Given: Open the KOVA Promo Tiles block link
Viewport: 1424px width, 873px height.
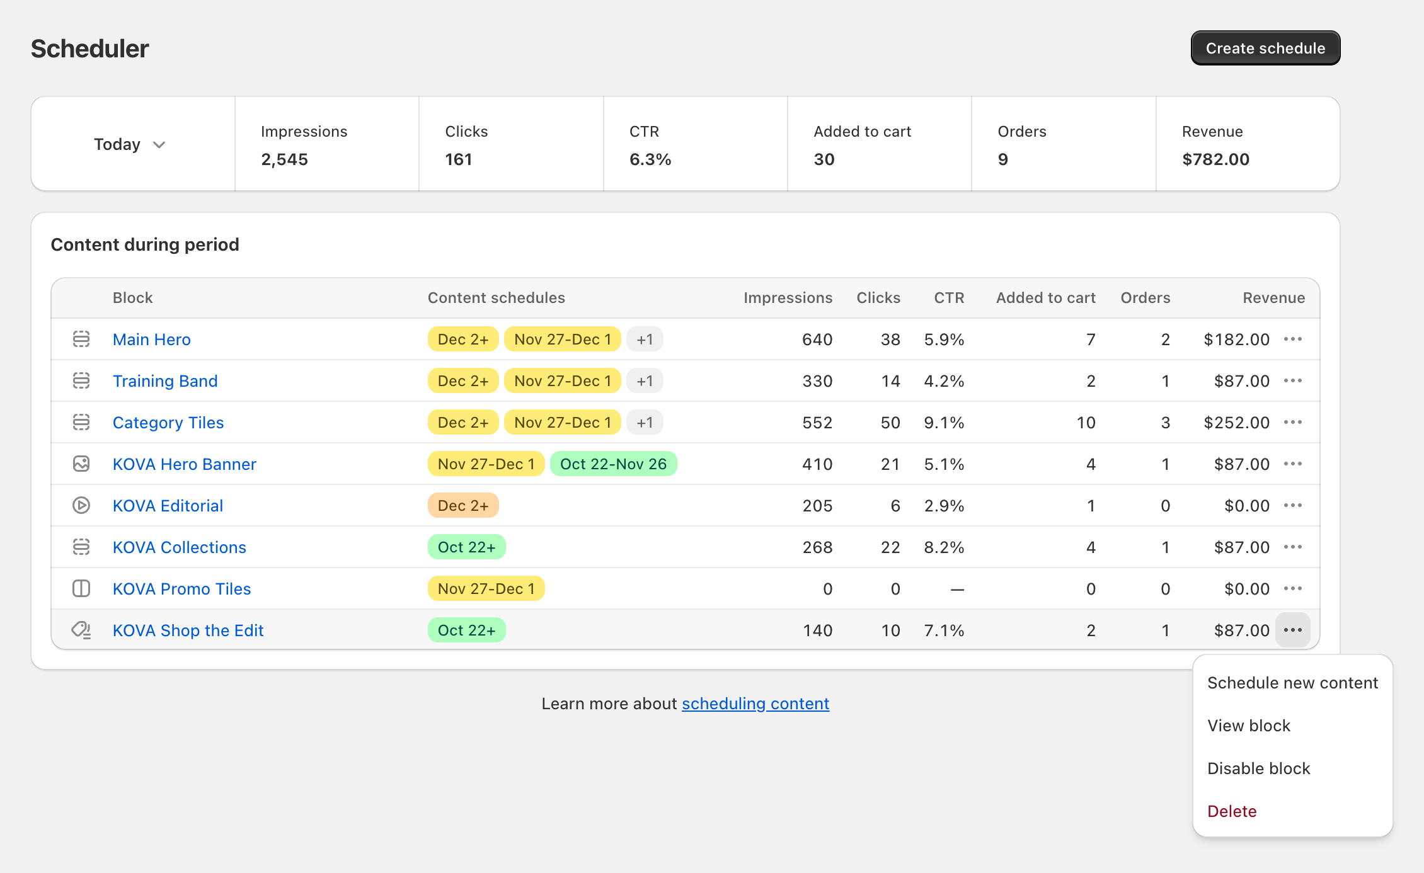Looking at the screenshot, I should pos(181,588).
